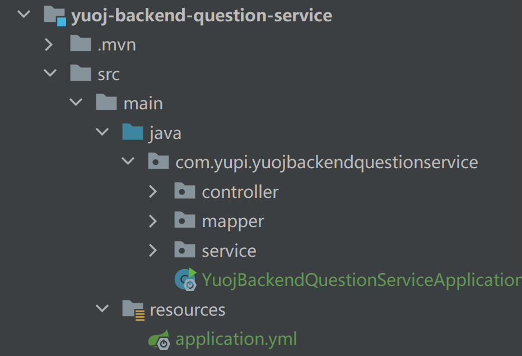This screenshot has height=356, width=522.
Task: Click the mapper package icon
Action: [x=185, y=221]
